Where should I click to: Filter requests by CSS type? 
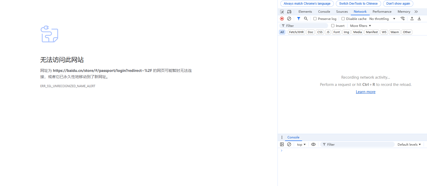pos(320,32)
